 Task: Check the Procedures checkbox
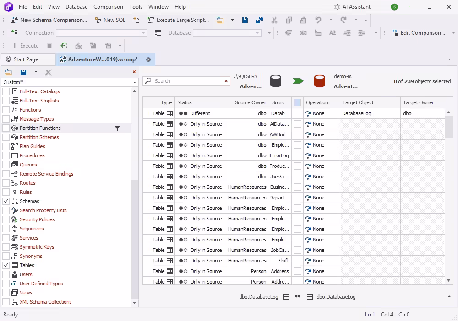tap(6, 155)
